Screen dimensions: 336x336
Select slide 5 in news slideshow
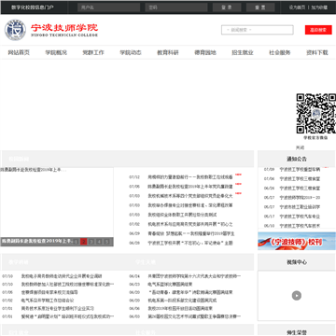tap(106, 242)
